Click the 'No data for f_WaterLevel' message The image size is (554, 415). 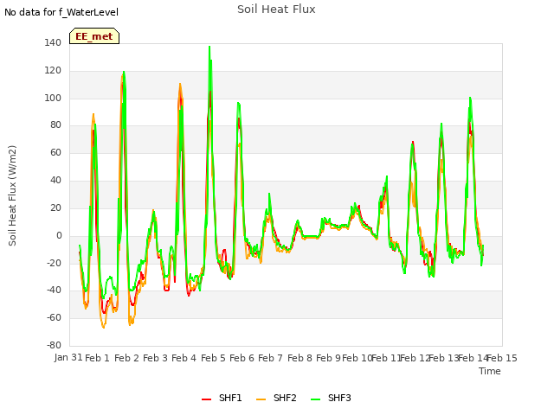(61, 12)
